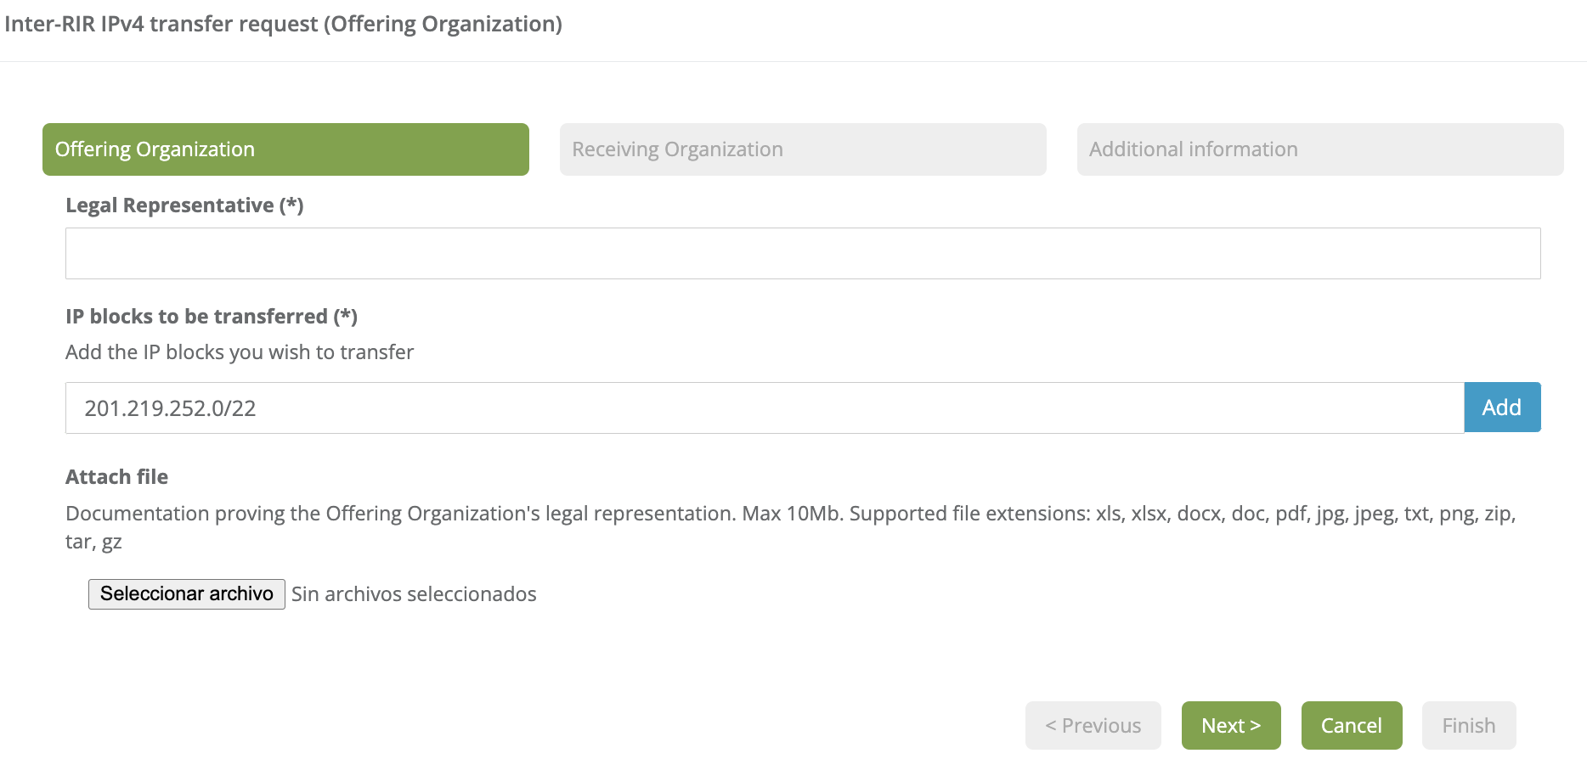Click the 'Add the IP blocks' hint text
Viewport: 1587px width, 759px height.
(240, 352)
